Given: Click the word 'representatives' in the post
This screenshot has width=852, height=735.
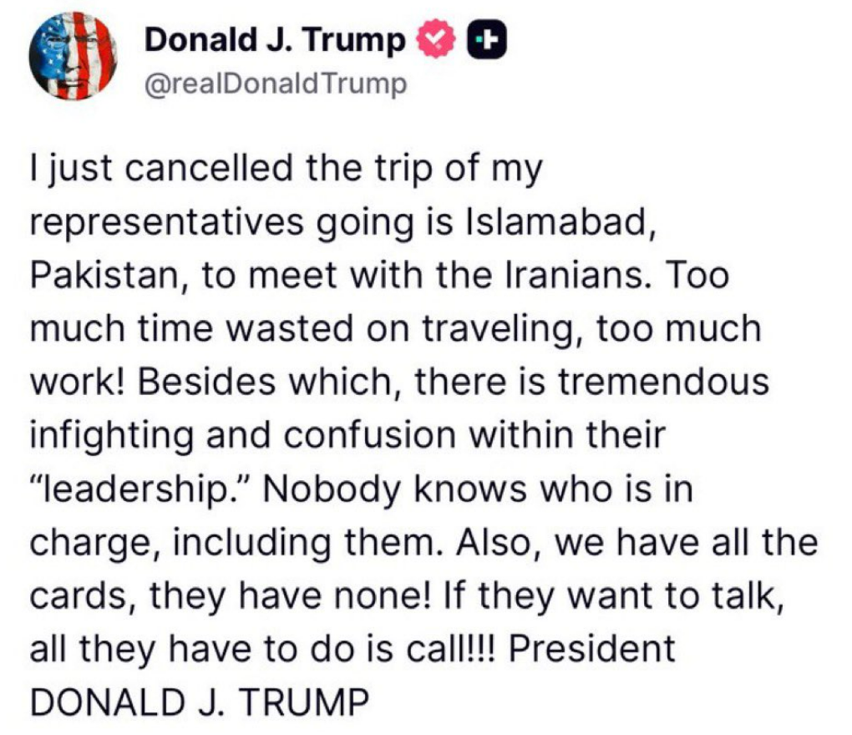Looking at the screenshot, I should [166, 222].
